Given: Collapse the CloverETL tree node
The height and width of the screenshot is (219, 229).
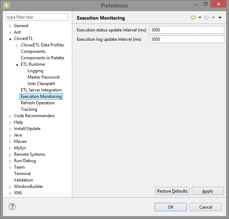Looking at the screenshot, I should point(10,39).
